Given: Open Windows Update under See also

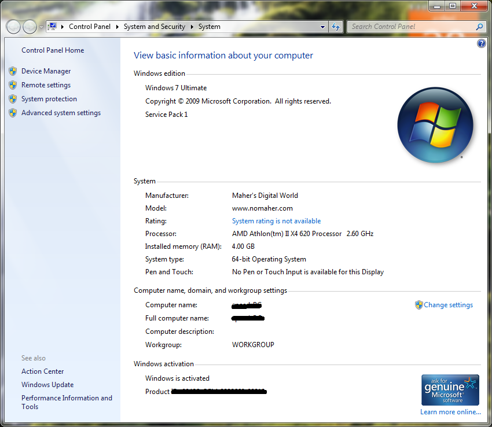Looking at the screenshot, I should tap(47, 385).
